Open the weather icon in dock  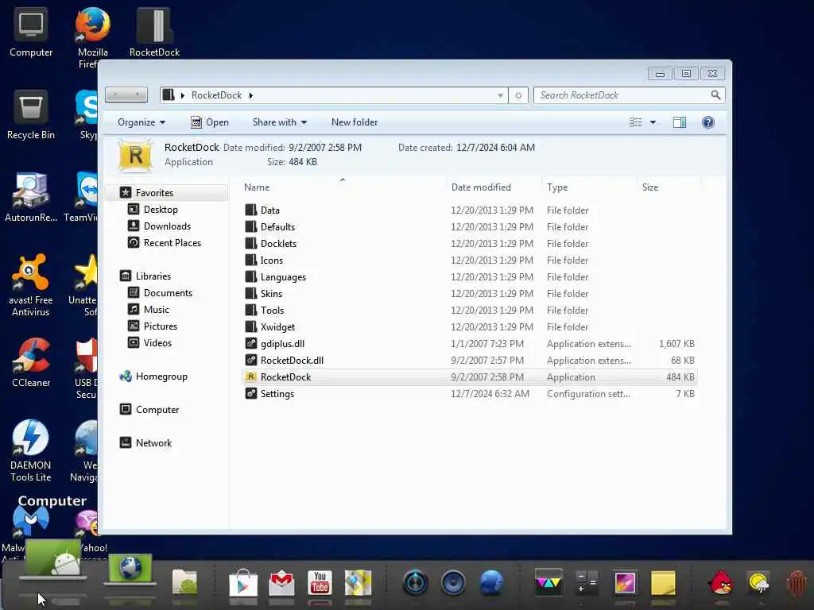coord(758,582)
